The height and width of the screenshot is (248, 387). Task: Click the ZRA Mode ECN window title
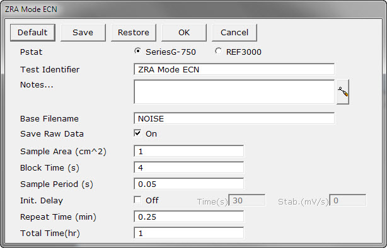(x=31, y=9)
